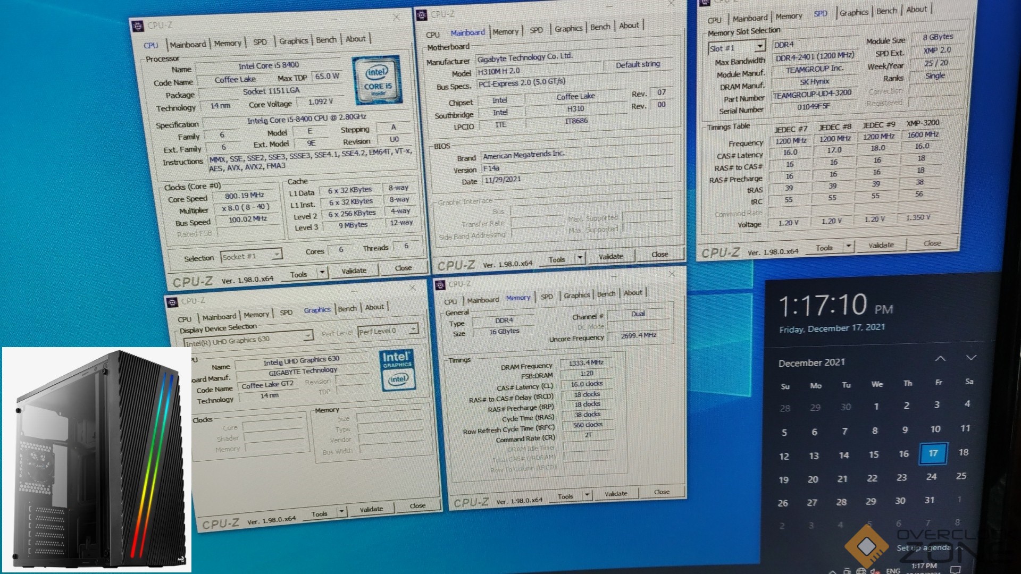The image size is (1021, 574).
Task: Click CPU-Z icon in Memory window title bar
Action: pos(440,285)
